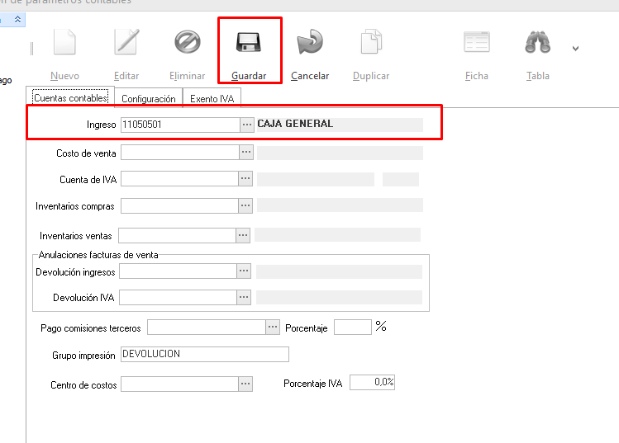The width and height of the screenshot is (619, 443).
Task: Click the Grupo impresión text field
Action: [x=204, y=355]
